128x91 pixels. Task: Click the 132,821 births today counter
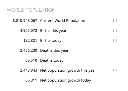(30, 41)
